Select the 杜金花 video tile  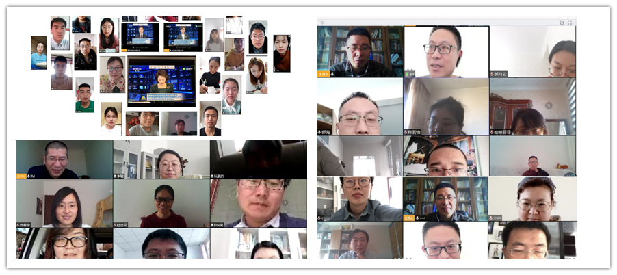pyautogui.click(x=161, y=203)
